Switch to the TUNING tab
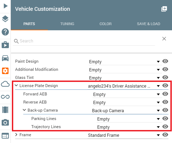Viewport: 172px width, 143px height. tap(67, 24)
